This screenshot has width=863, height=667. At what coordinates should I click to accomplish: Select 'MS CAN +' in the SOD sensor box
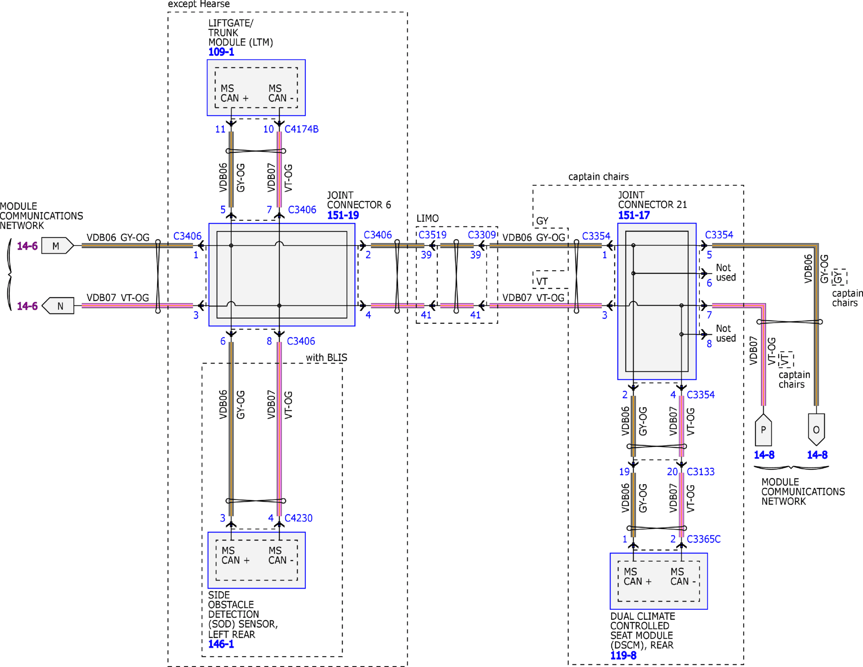235,556
